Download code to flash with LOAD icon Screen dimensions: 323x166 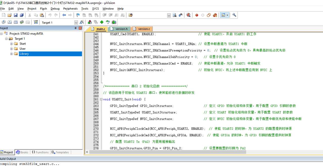35,22
